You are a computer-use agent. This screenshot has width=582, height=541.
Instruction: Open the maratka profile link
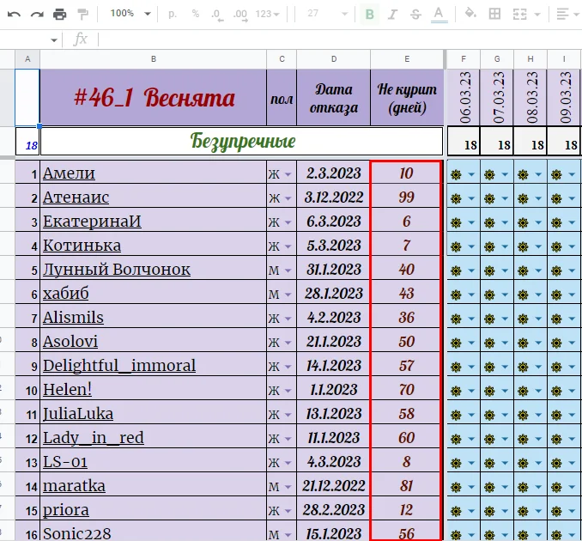[74, 486]
